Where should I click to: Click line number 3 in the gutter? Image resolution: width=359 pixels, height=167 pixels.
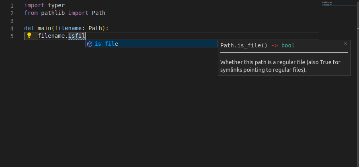point(12,21)
